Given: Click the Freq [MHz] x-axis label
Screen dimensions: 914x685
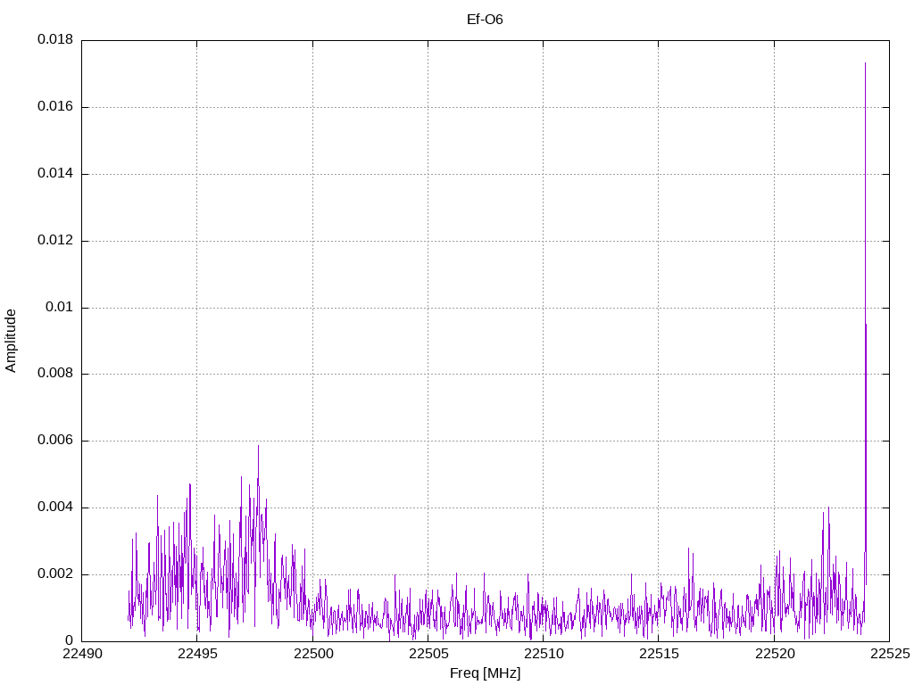Looking at the screenshot, I should click(x=485, y=673).
